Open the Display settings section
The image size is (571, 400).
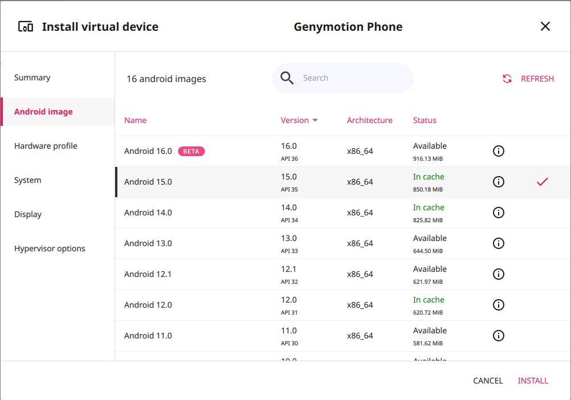28,214
